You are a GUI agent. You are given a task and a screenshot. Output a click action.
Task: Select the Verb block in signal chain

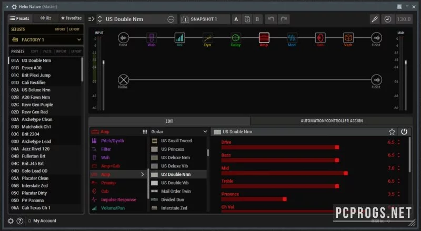[x=348, y=38]
